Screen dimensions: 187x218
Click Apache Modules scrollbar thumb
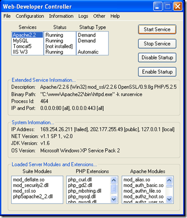[169, 186]
